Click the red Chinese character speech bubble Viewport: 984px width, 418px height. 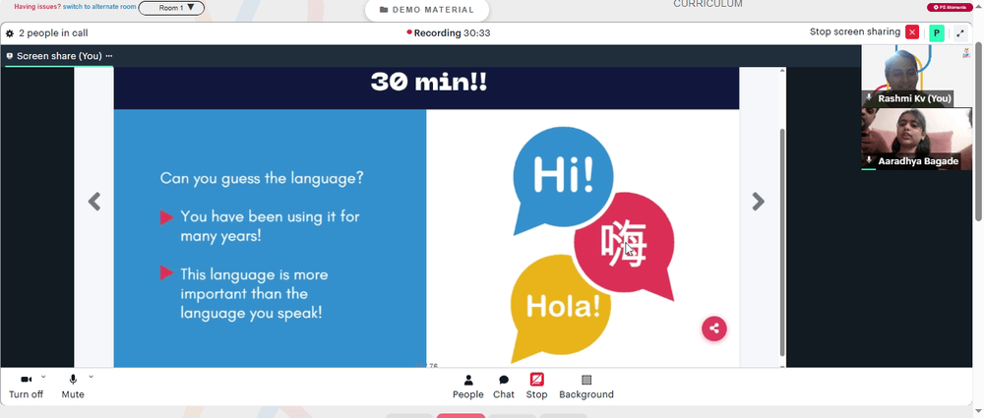[625, 246]
